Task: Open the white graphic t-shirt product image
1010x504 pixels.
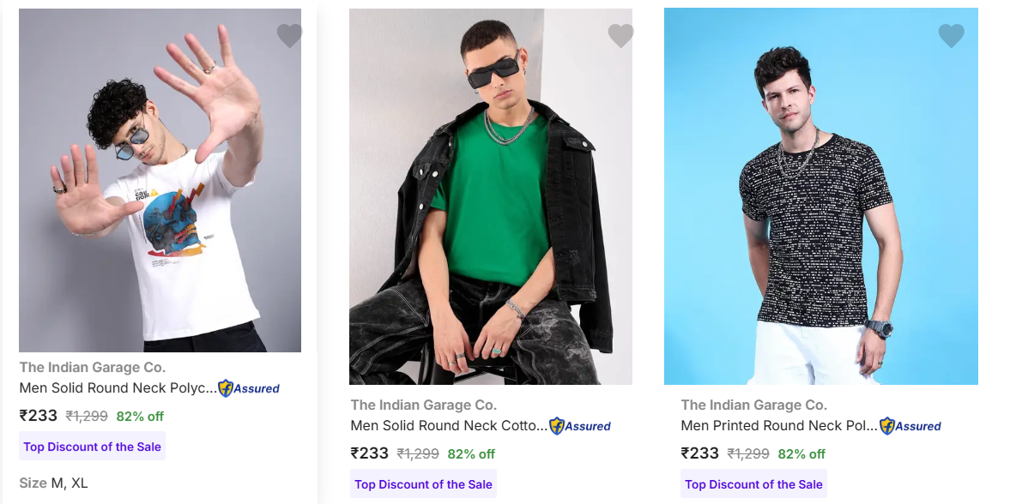Action: coord(160,180)
